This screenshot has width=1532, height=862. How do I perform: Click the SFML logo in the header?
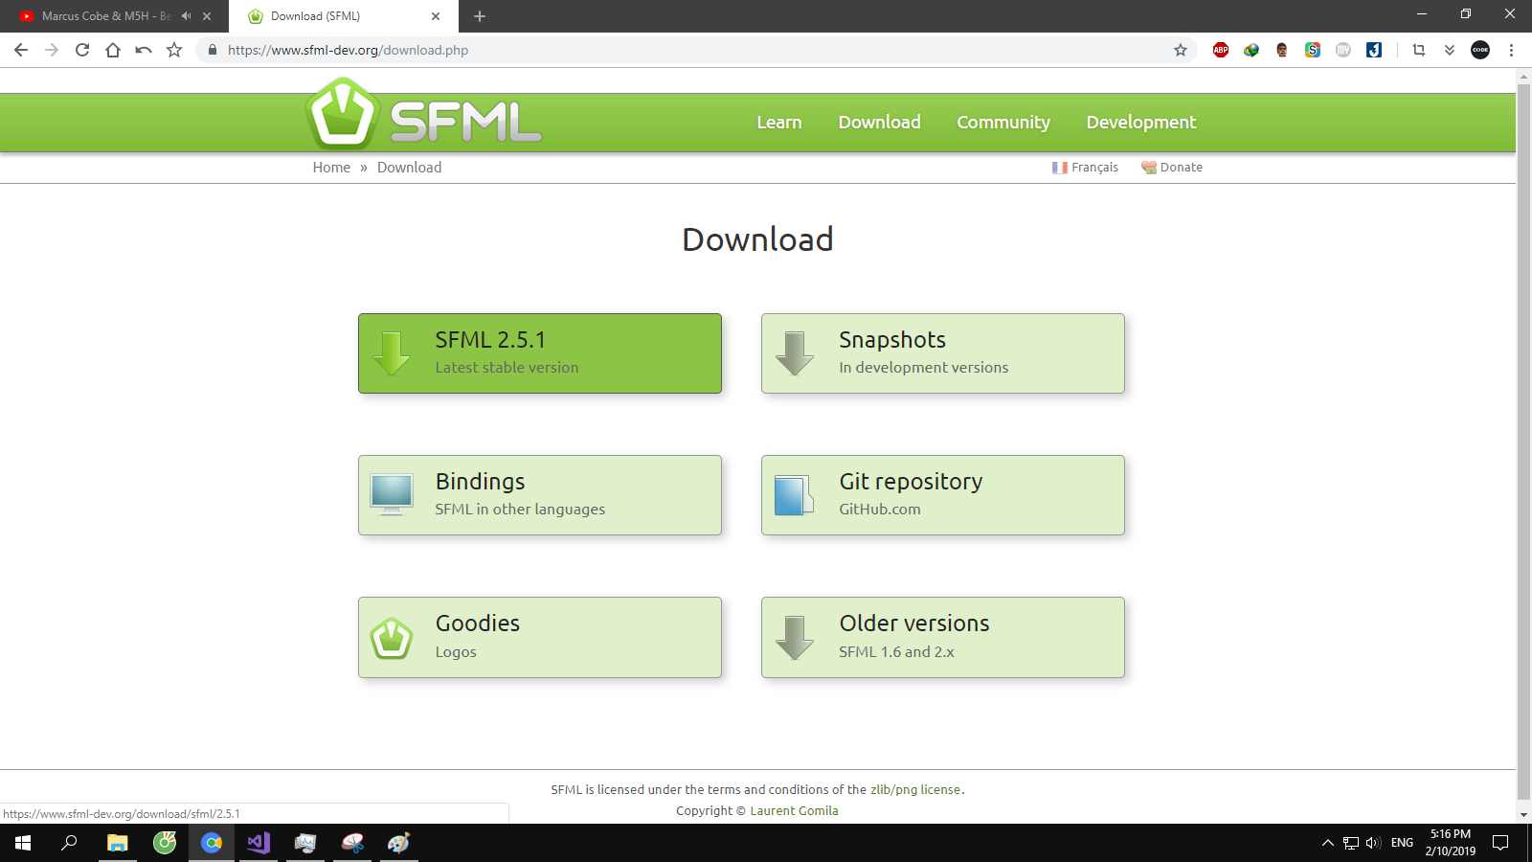[x=424, y=115]
